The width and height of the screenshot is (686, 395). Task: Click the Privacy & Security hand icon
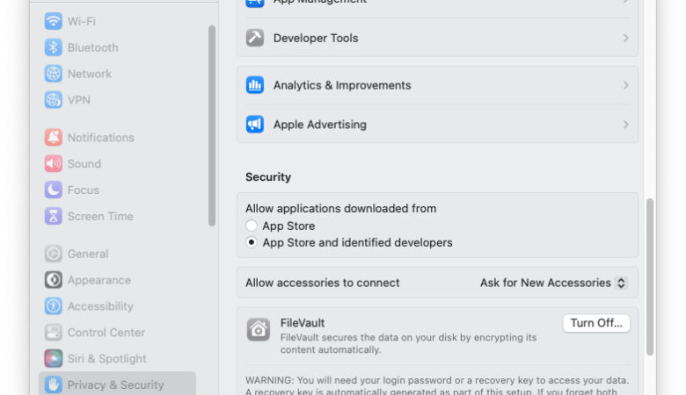[x=53, y=384]
